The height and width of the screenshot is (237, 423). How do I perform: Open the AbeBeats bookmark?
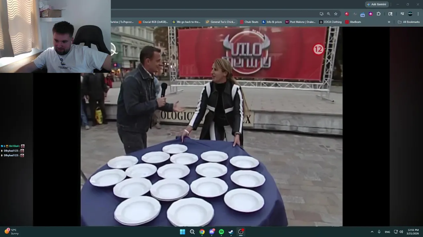[x=353, y=22]
